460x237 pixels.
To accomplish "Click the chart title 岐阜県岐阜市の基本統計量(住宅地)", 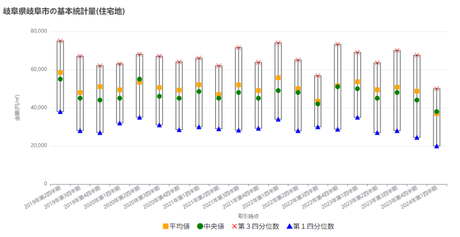I will pyautogui.click(x=64, y=11).
